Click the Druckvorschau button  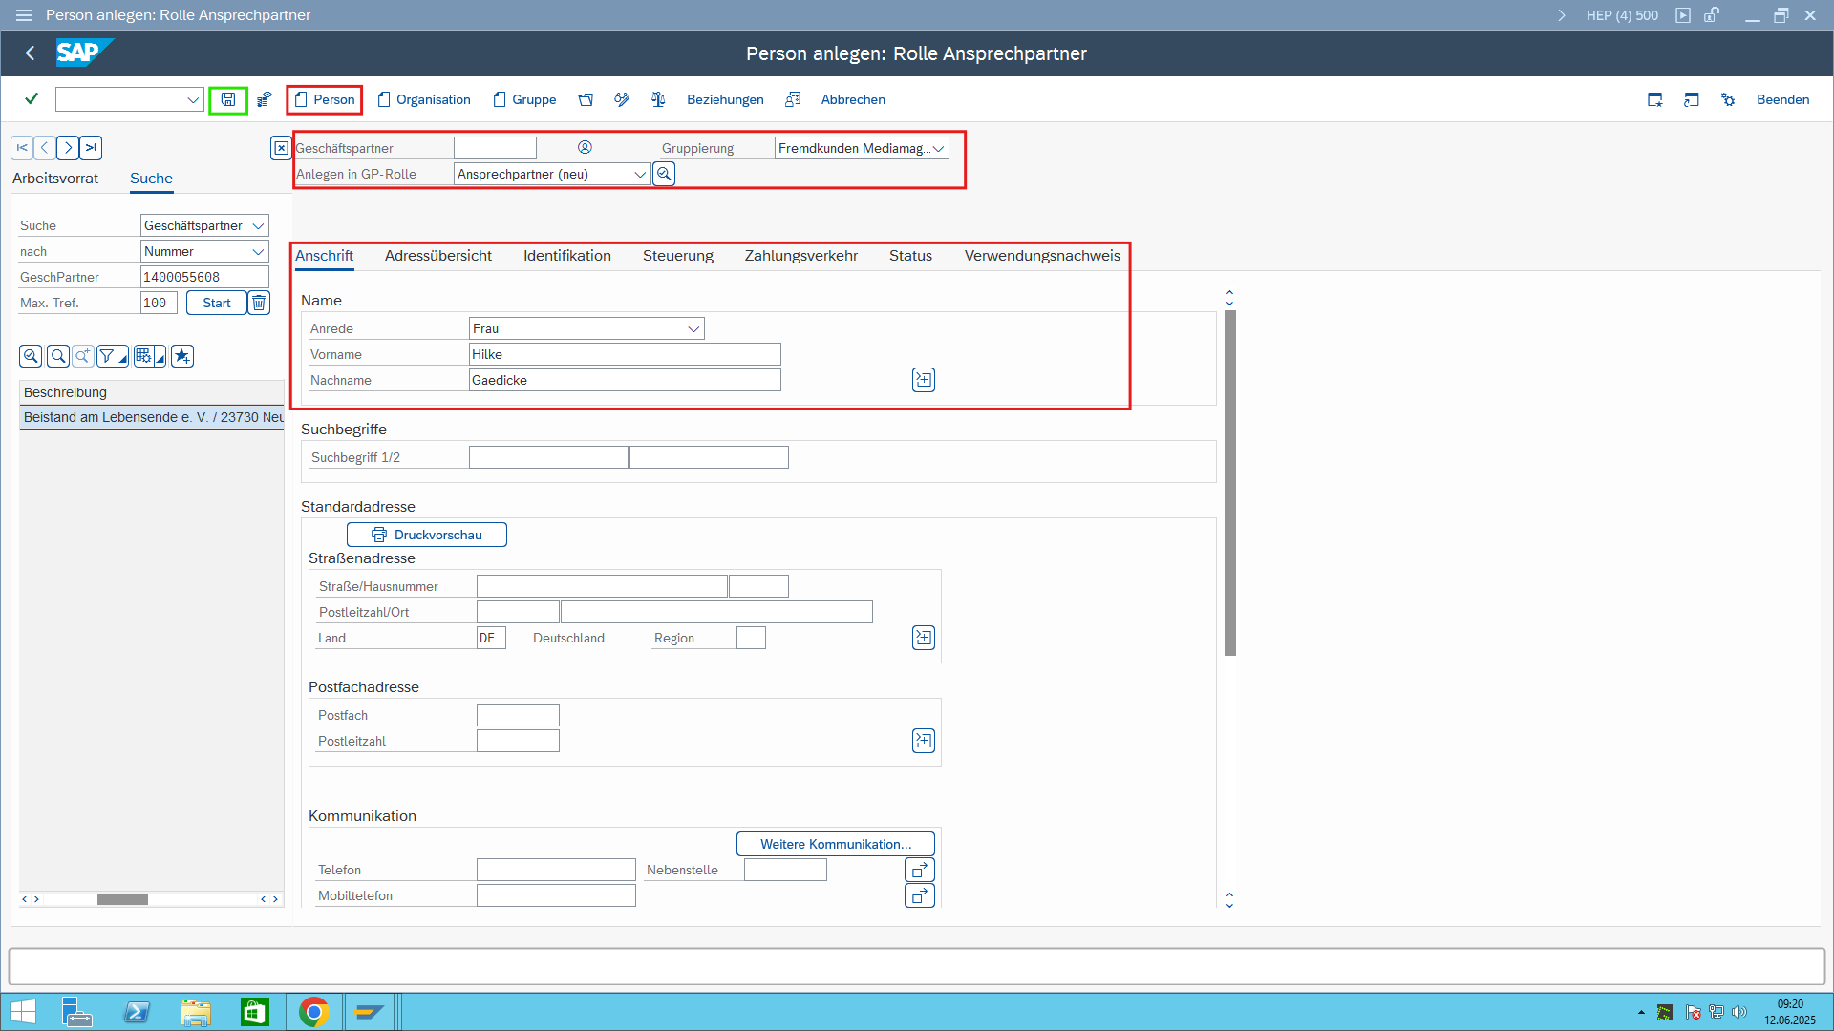tap(427, 535)
